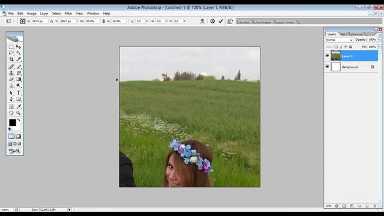
Task: Select the History Brush tool
Action: tap(19, 73)
